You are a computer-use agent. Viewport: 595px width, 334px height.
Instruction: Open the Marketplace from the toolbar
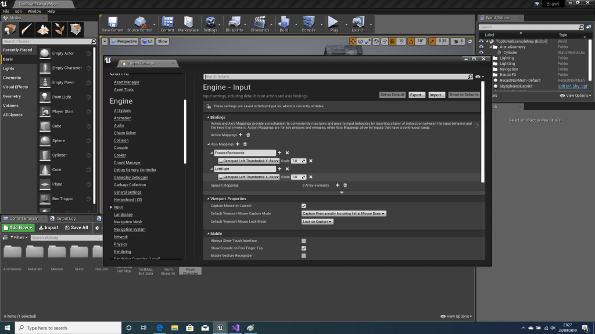coord(188,24)
